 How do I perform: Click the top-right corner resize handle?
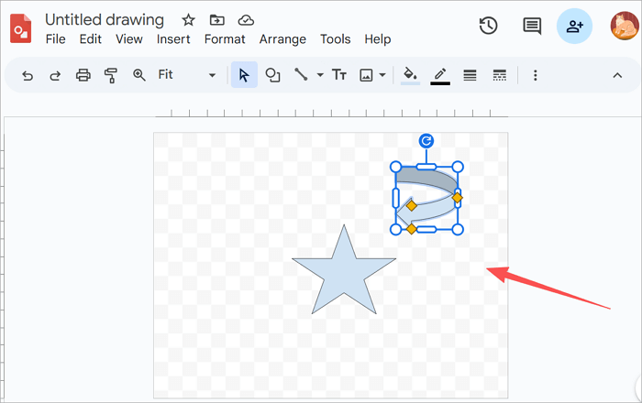458,167
